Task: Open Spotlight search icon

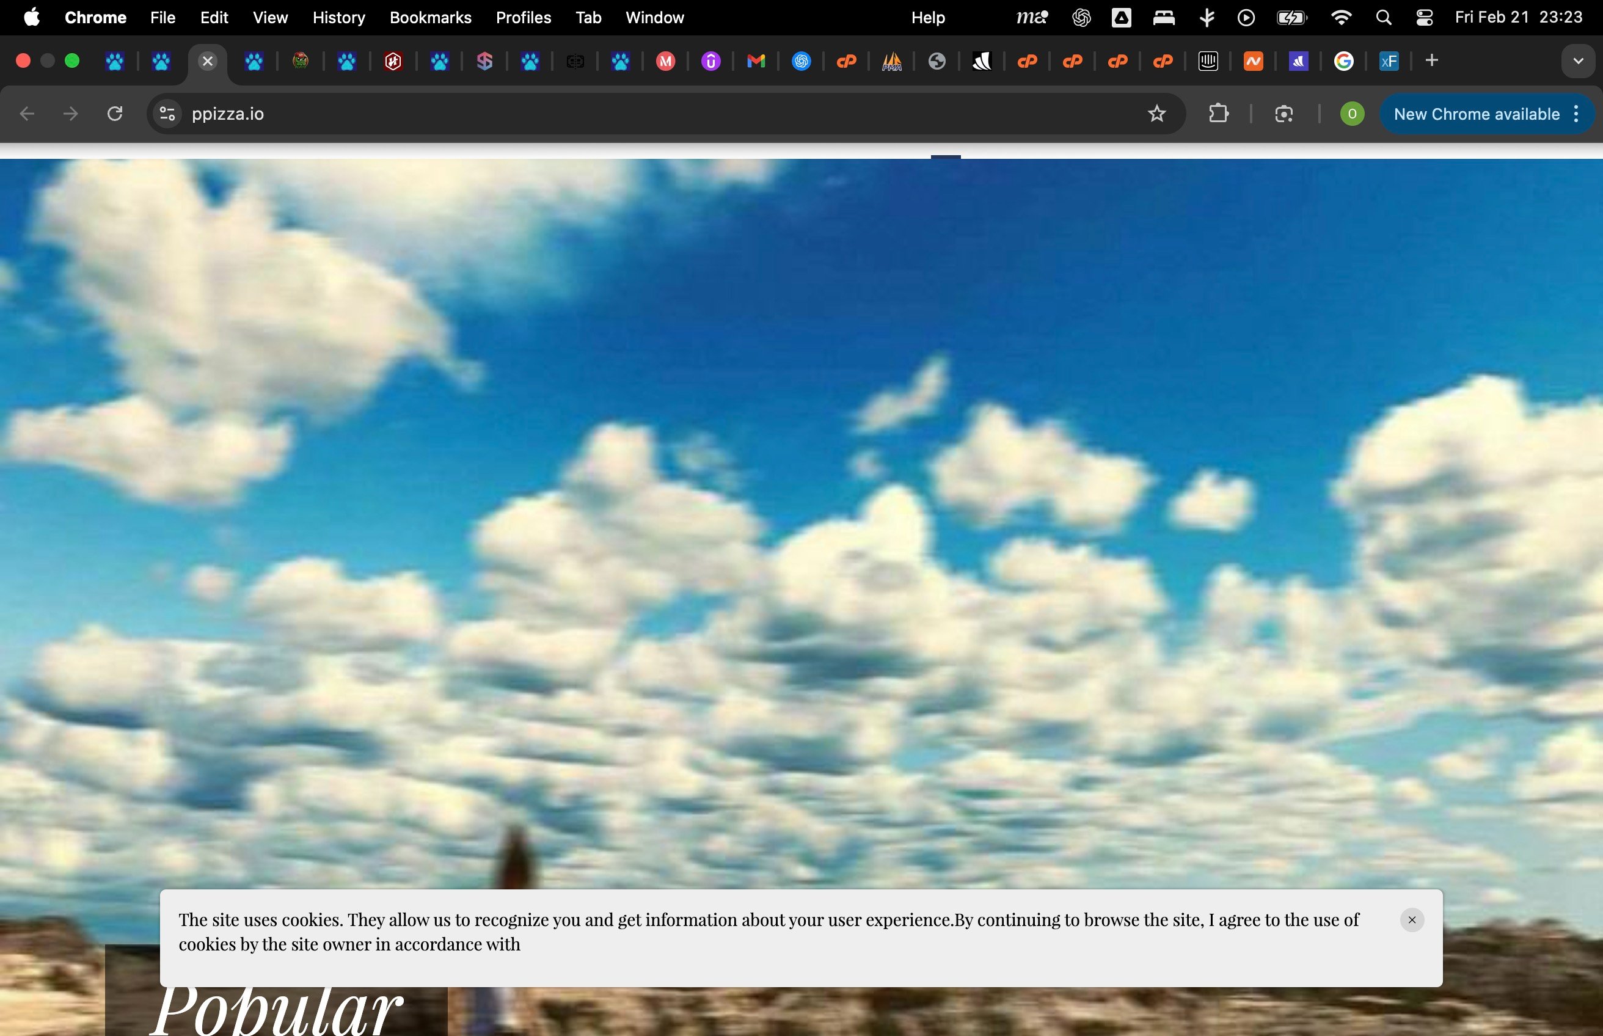Action: (x=1384, y=18)
